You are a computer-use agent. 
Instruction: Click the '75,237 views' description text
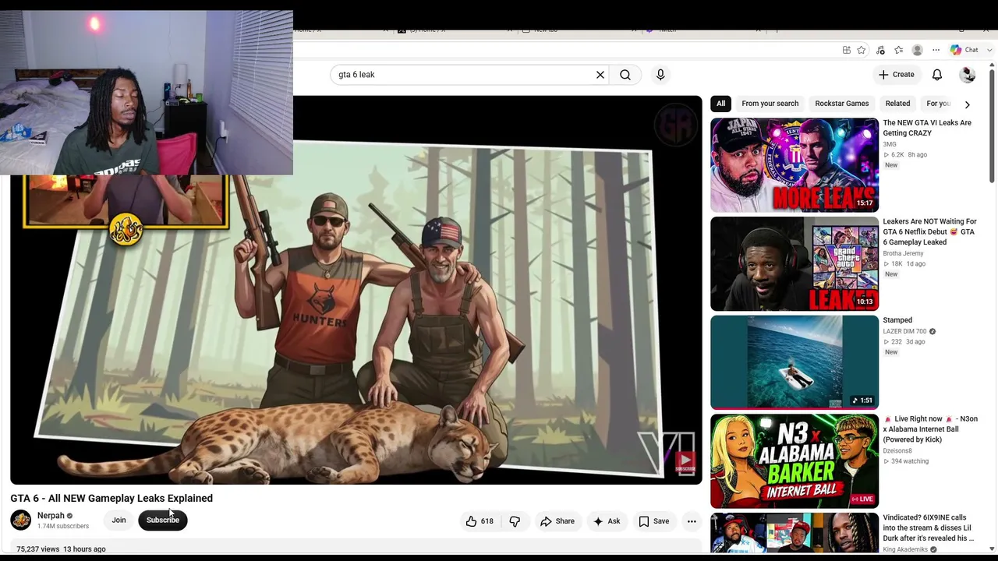coord(37,549)
